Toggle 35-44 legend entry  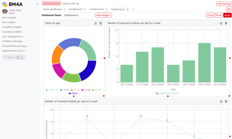pos(86,90)
